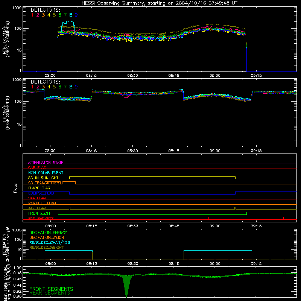Select yellow detector 4 in front segments legend

click(49, 15)
